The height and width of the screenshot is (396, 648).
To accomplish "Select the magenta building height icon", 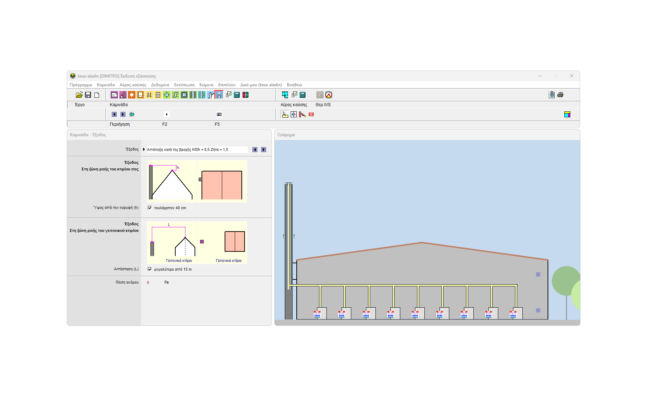I will [123, 95].
